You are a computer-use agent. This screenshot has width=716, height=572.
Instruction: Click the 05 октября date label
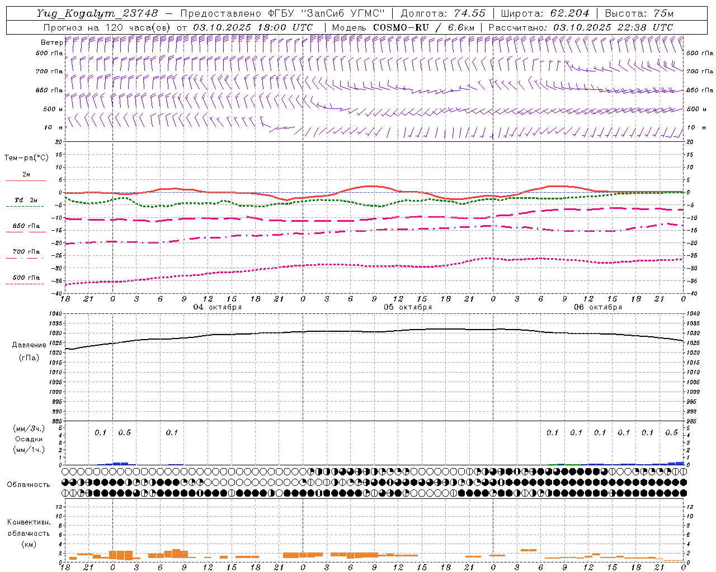(408, 307)
